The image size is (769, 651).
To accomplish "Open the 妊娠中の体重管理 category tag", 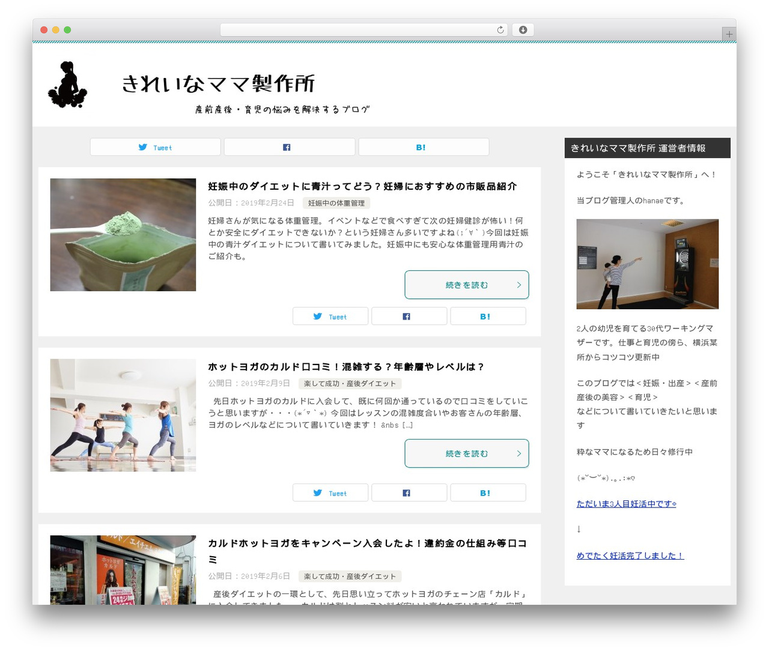I will (x=336, y=203).
